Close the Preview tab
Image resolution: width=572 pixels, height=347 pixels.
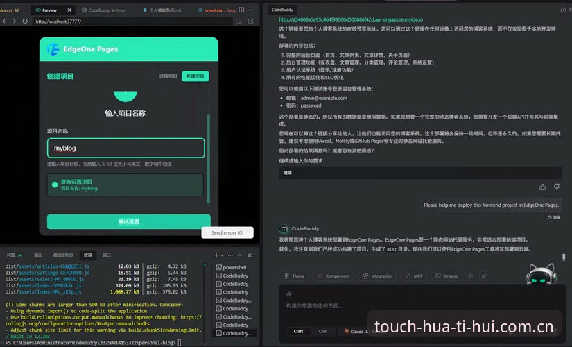pyautogui.click(x=69, y=10)
